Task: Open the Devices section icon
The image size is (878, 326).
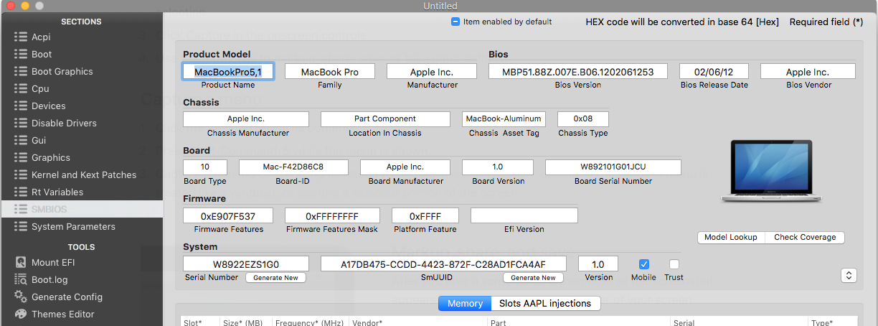Action: click(21, 106)
